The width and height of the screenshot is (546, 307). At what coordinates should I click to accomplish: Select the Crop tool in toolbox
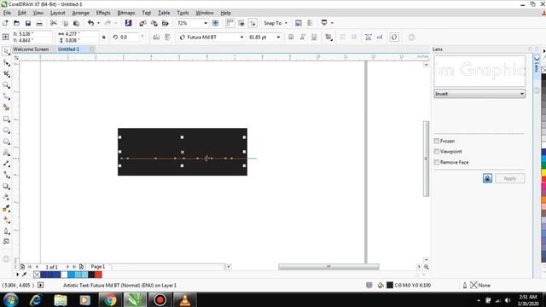[6, 74]
